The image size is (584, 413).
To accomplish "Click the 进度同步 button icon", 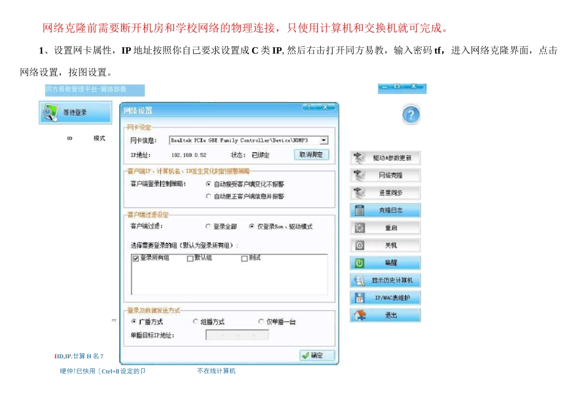I will tap(360, 193).
